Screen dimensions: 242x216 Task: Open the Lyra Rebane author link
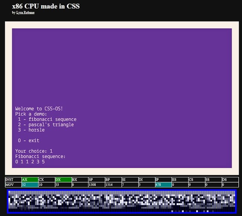click(25, 13)
